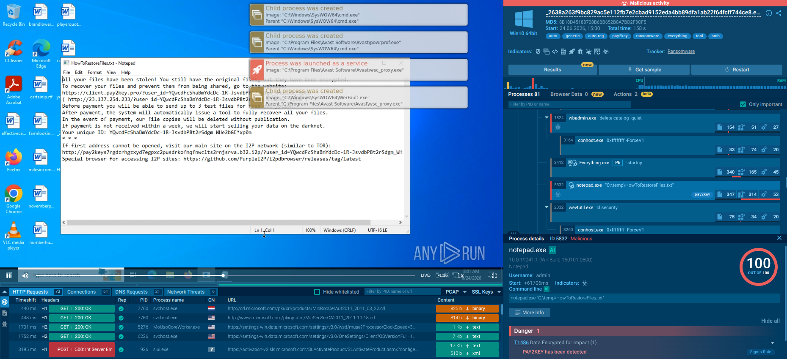Screen dimensions: 787x359
Task: Open the task info icon beside filename
Action: point(769,13)
